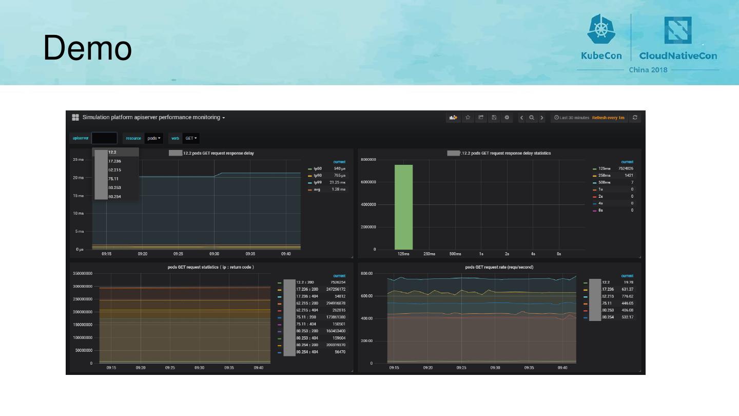
Task: Click the apiserver search input field
Action: pyautogui.click(x=104, y=138)
